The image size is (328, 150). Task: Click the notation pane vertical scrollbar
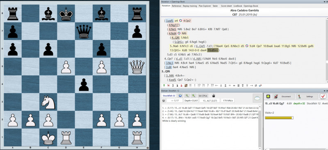click(x=327, y=50)
